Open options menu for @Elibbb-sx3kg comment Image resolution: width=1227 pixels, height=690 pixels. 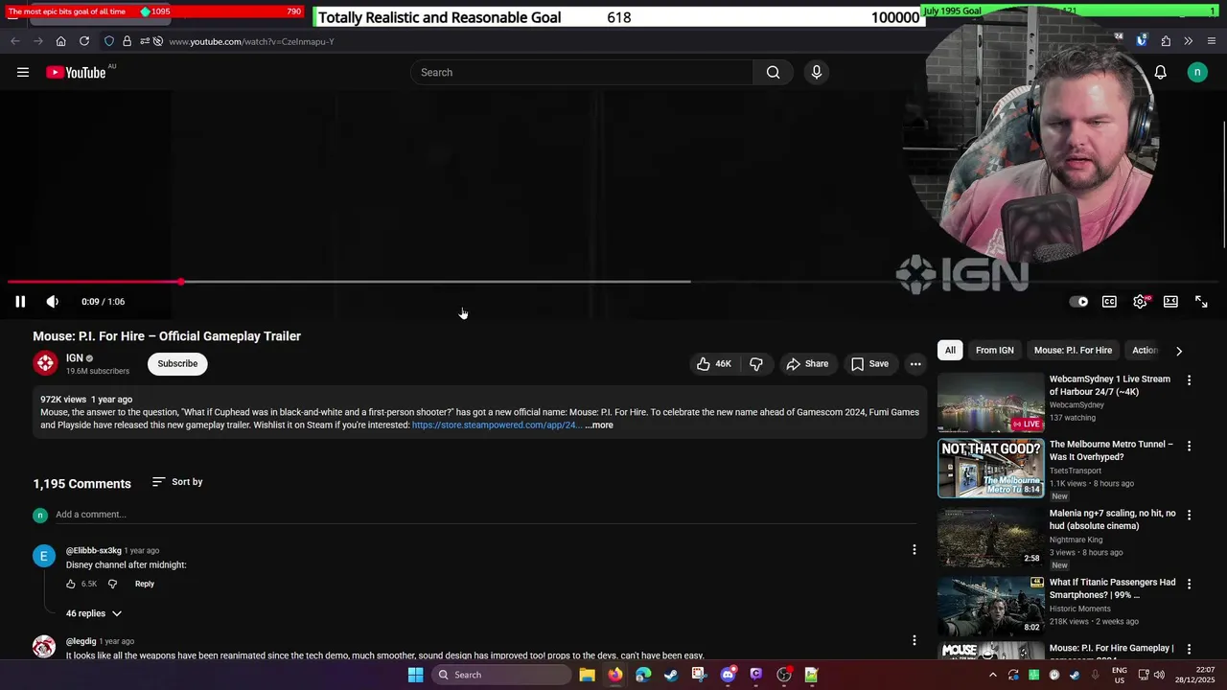point(914,550)
